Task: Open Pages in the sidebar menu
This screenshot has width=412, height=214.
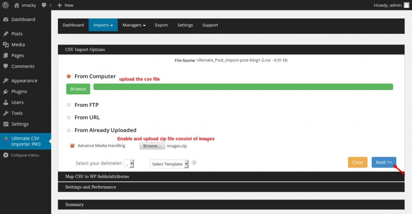Action: coord(18,55)
